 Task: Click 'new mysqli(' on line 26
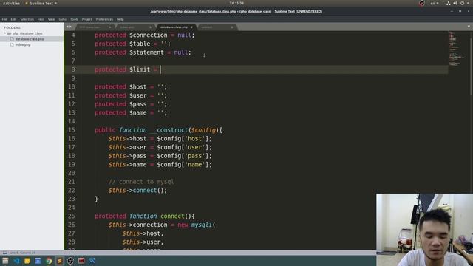coord(197,225)
